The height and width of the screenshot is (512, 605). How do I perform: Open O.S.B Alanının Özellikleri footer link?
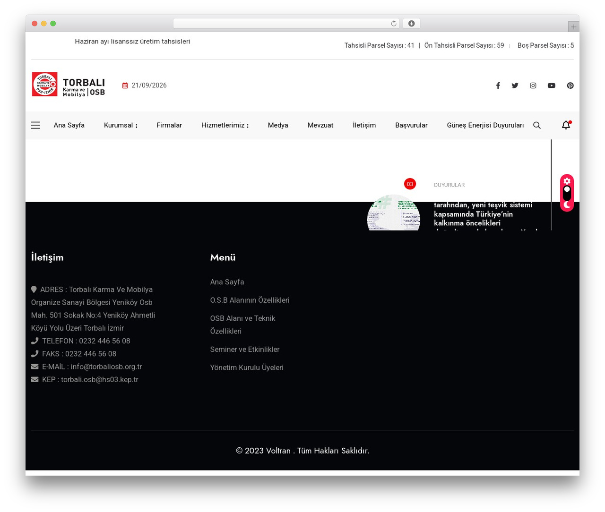point(250,300)
